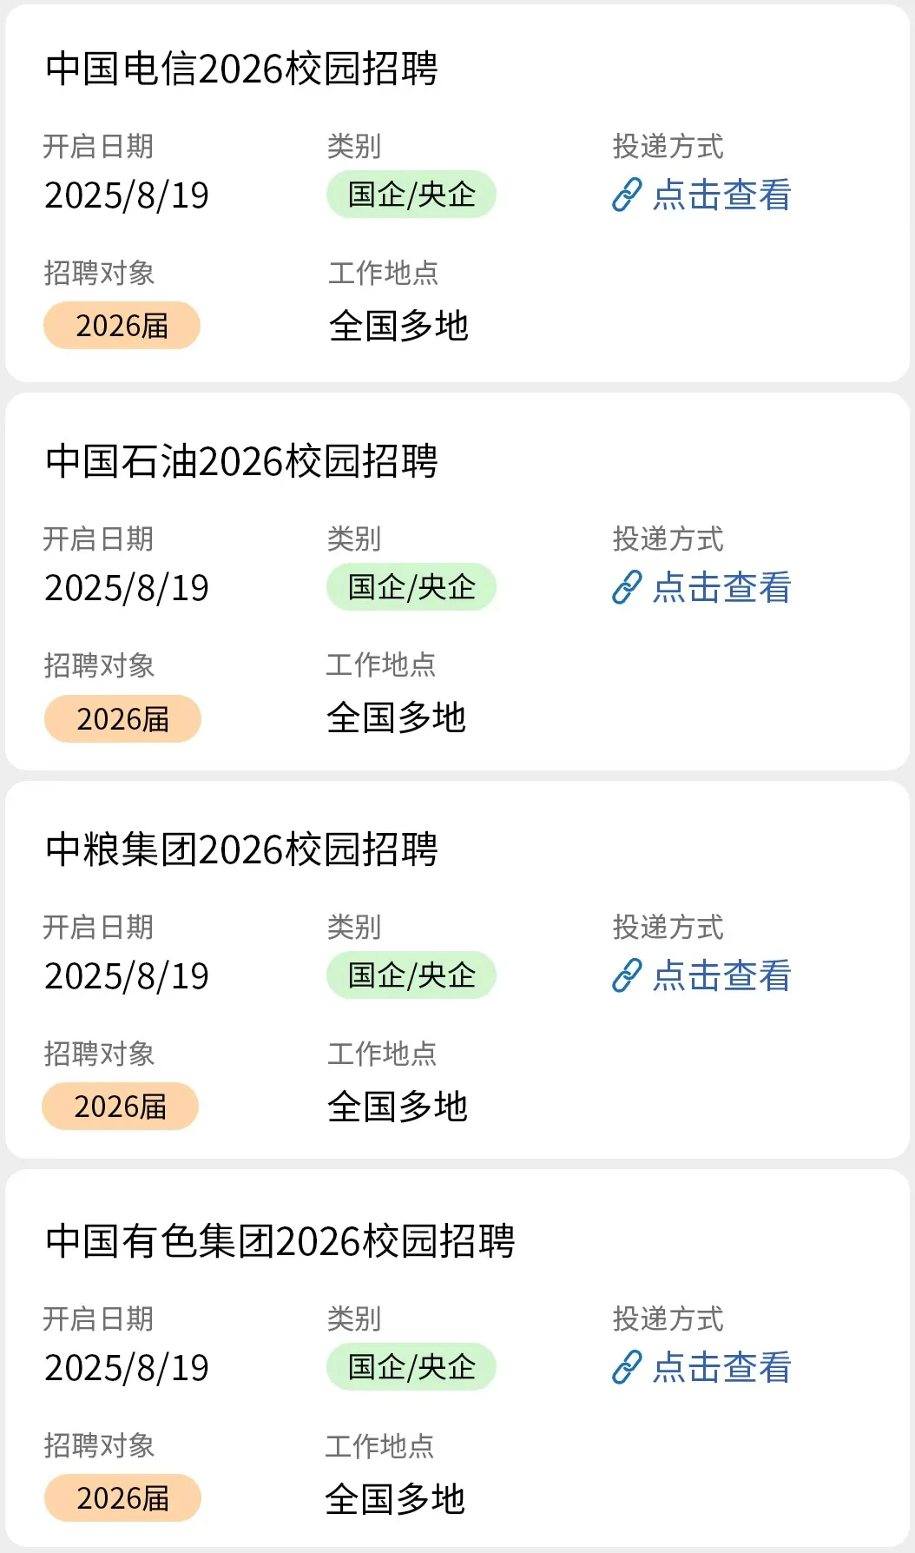Image resolution: width=915 pixels, height=1553 pixels.
Task: Click link icon in 中粮集团 card
Action: click(627, 976)
